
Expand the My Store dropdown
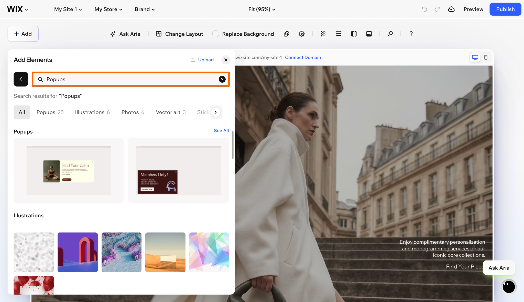(x=108, y=9)
